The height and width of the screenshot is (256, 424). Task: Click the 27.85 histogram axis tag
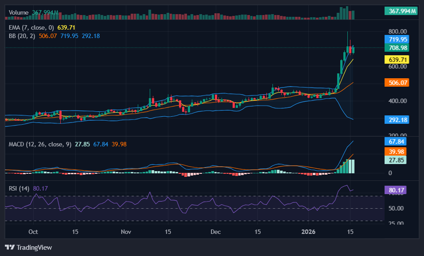pyautogui.click(x=397, y=160)
